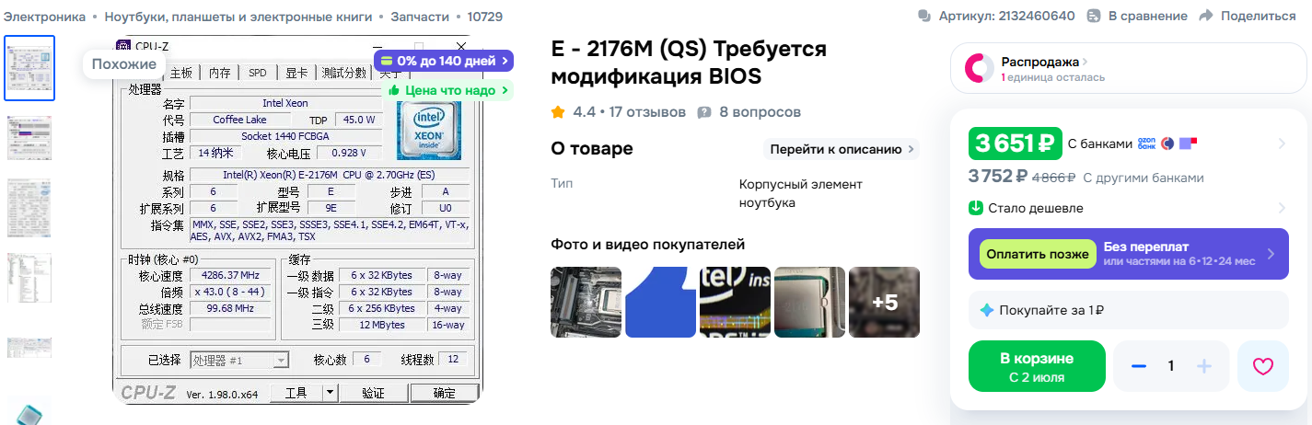Increase quantity with the plus button
1312x425 pixels.
(1203, 366)
